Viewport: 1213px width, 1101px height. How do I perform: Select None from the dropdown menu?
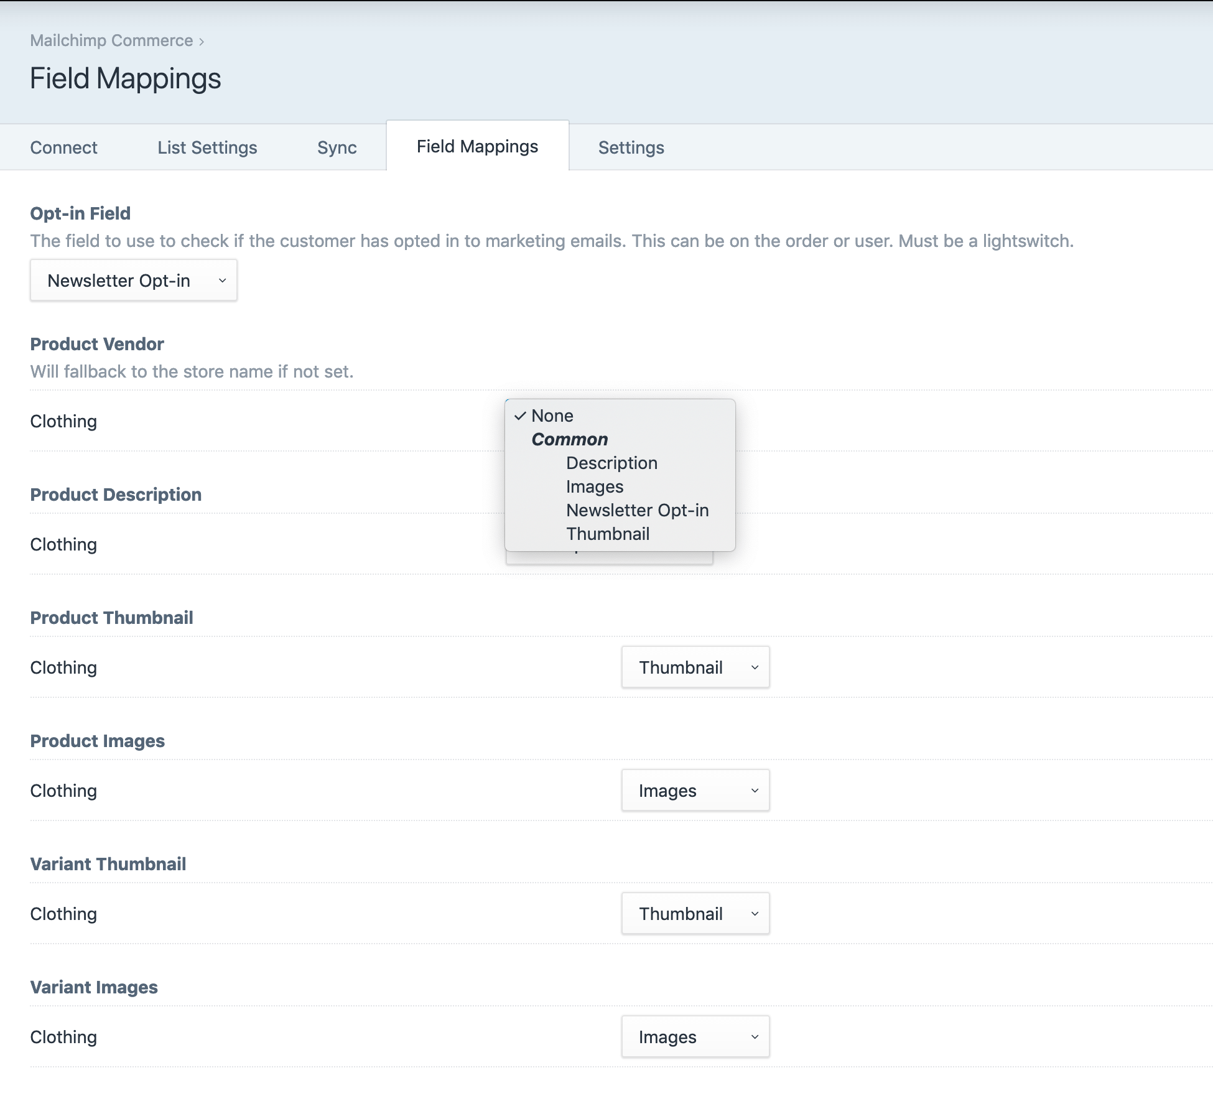(x=552, y=416)
